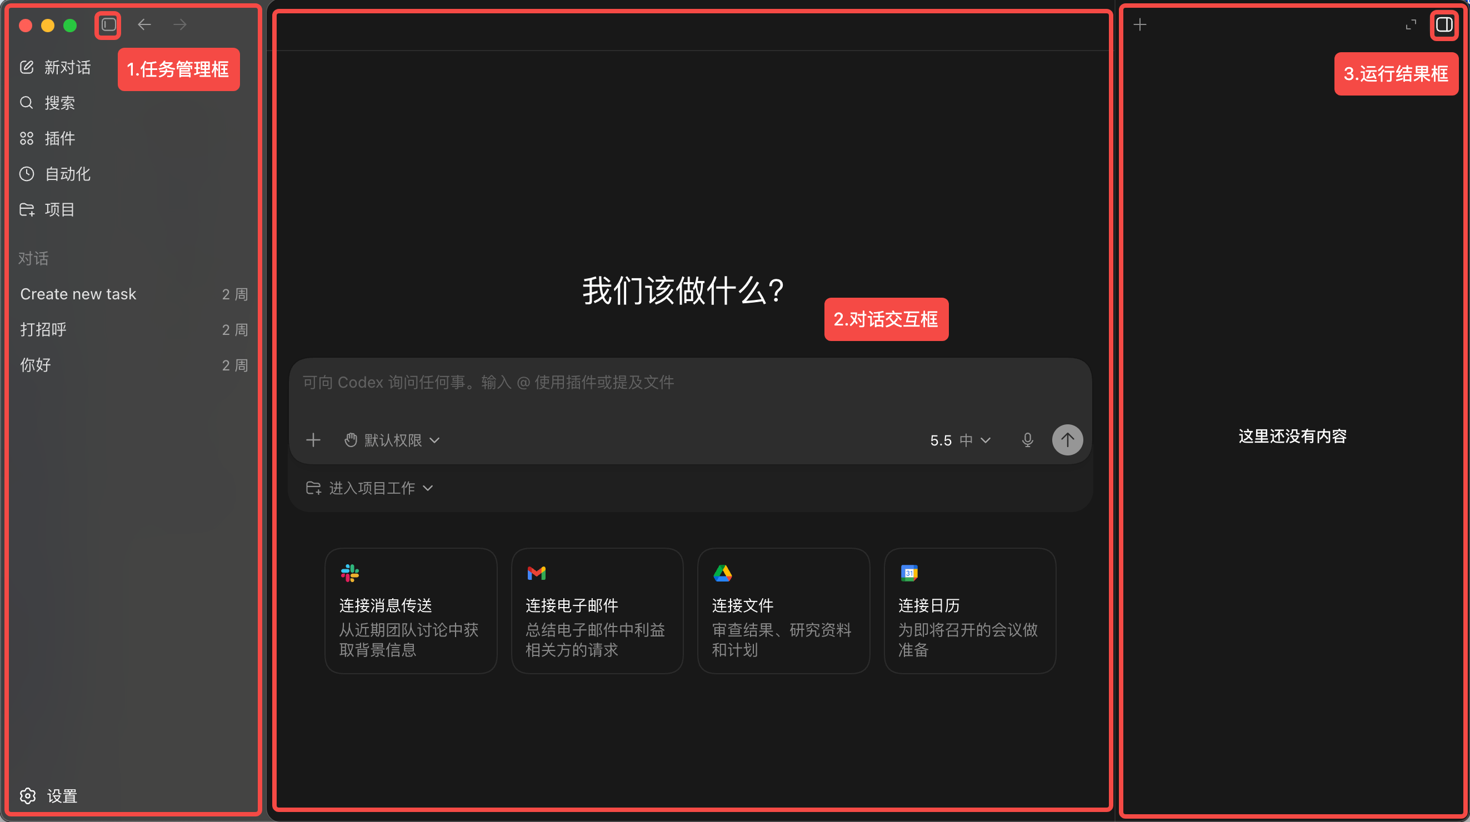
Task: Click the '2 周' time on 'Create new task'
Action: point(235,294)
